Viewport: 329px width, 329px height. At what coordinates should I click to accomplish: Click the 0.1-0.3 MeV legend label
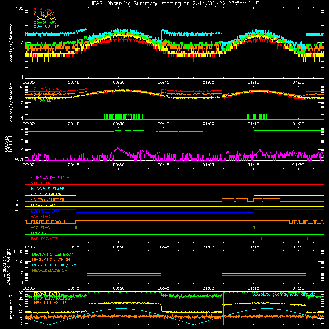tap(47, 88)
